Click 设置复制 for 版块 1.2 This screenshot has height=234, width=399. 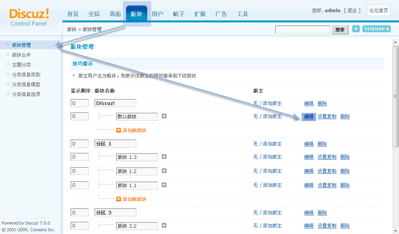click(327, 171)
